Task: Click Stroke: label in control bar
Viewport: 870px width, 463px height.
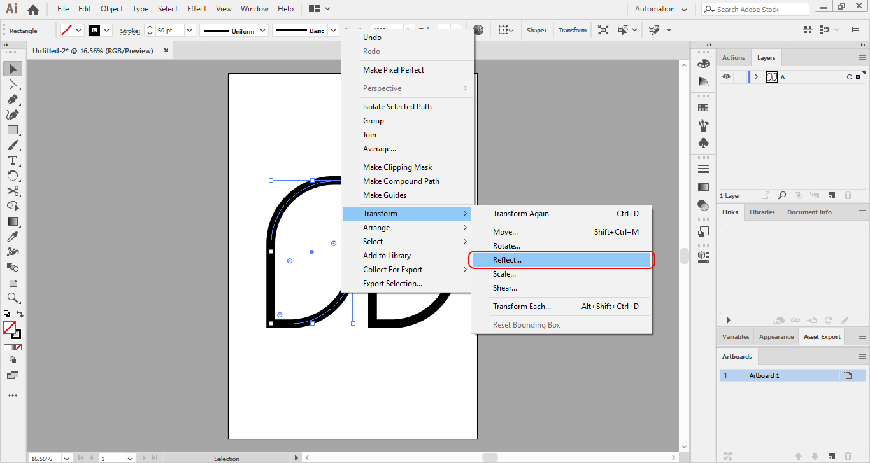Action: [130, 31]
